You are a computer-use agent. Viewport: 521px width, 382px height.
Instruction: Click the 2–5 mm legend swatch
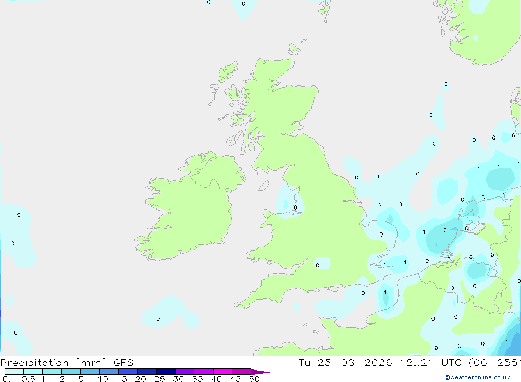tap(71, 372)
